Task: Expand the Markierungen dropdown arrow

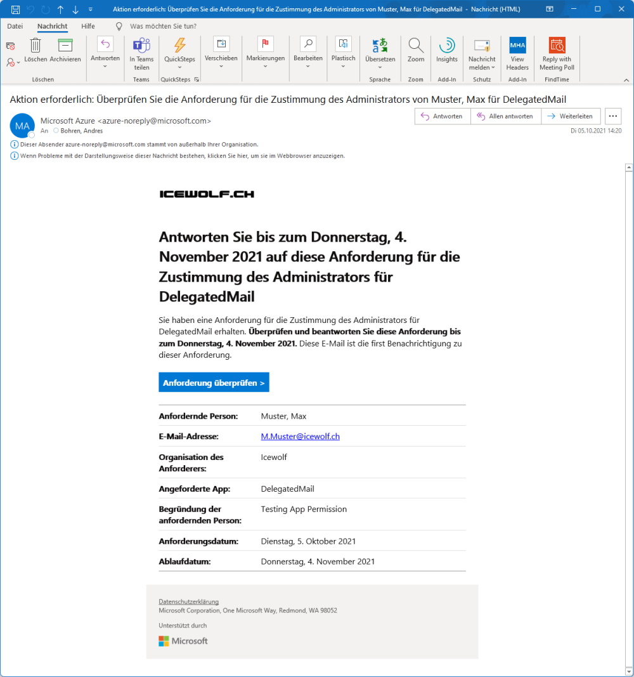Action: [265, 66]
